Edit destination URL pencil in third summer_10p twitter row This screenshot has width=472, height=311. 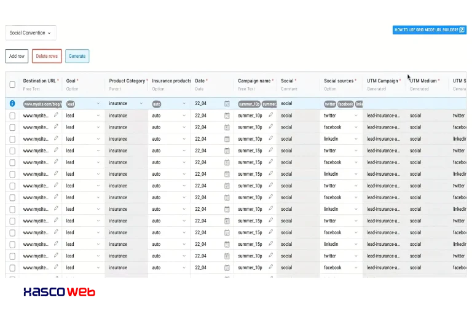coord(56,255)
